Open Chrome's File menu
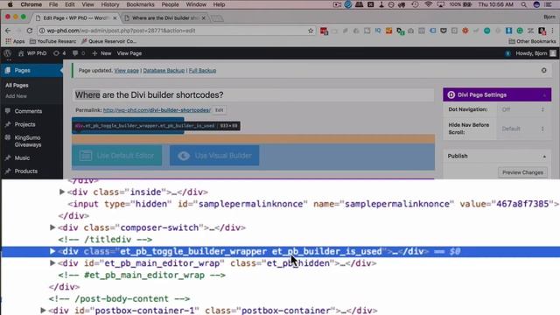The height and width of the screenshot is (315, 560). pos(53,4)
